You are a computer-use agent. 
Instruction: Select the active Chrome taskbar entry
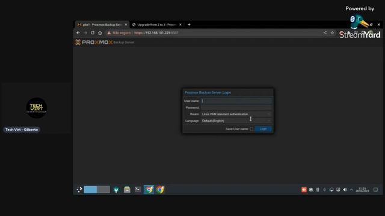pyautogui.click(x=149, y=190)
